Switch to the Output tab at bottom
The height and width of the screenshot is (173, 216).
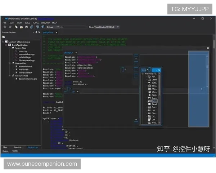pyautogui.click(x=5, y=151)
